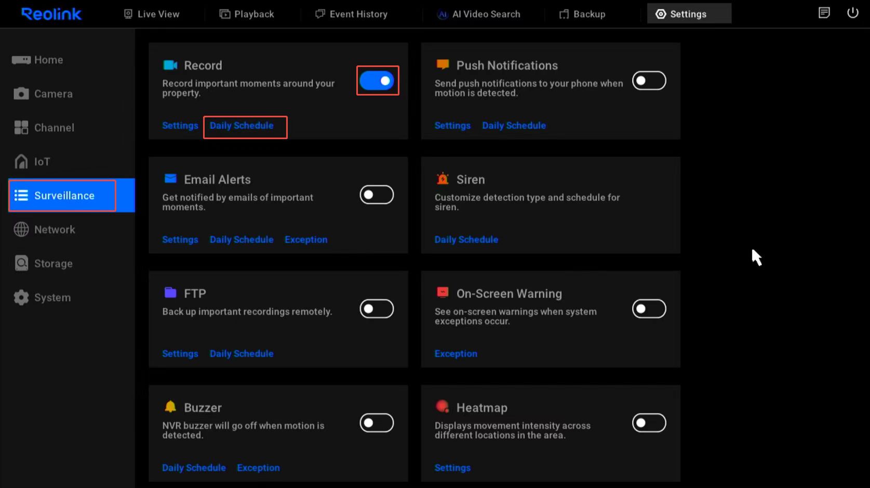Open Email Alerts Exception link
Screen dimensions: 870x488
(306, 240)
